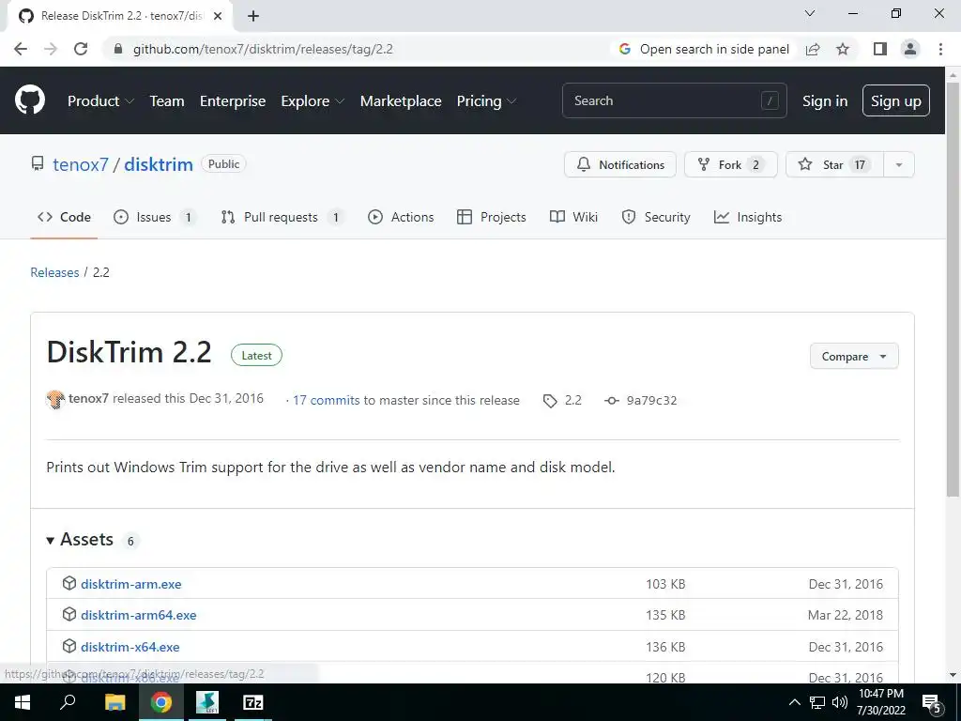Expand the Explore dropdown menu
This screenshot has height=721, width=961.
[x=313, y=101]
